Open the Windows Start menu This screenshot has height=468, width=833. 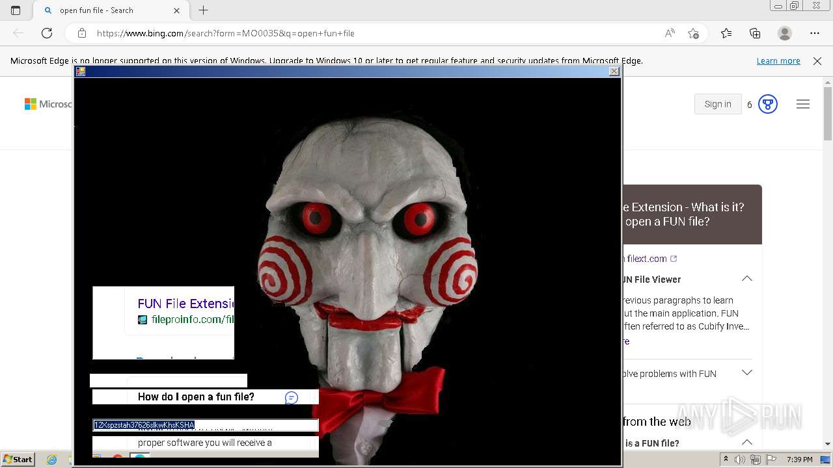[18, 459]
